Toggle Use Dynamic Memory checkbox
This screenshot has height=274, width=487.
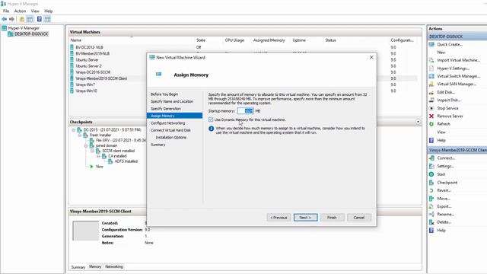[x=211, y=119]
